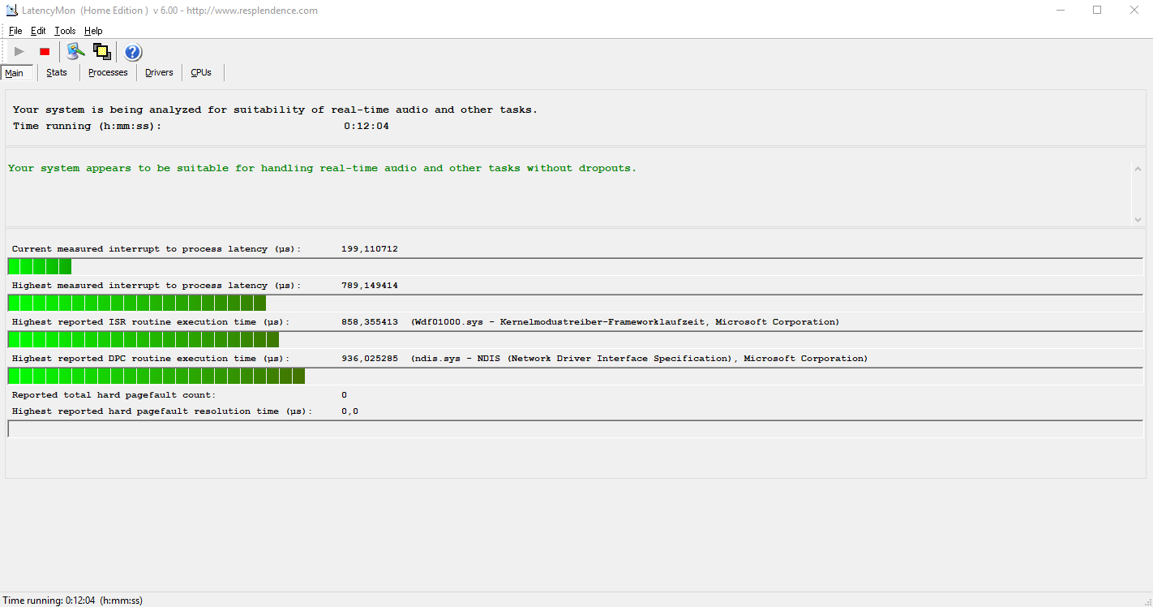This screenshot has width=1153, height=607.
Task: Click the message box scroll up arrow
Action: pyautogui.click(x=1138, y=168)
